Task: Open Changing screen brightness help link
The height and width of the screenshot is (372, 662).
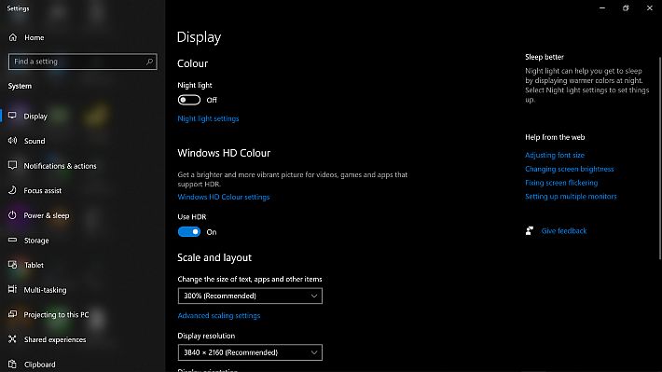Action: pyautogui.click(x=570, y=169)
